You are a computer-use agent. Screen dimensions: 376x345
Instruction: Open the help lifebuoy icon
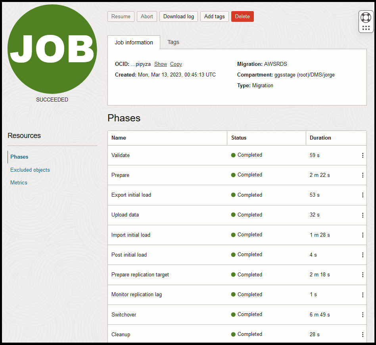[x=366, y=17]
